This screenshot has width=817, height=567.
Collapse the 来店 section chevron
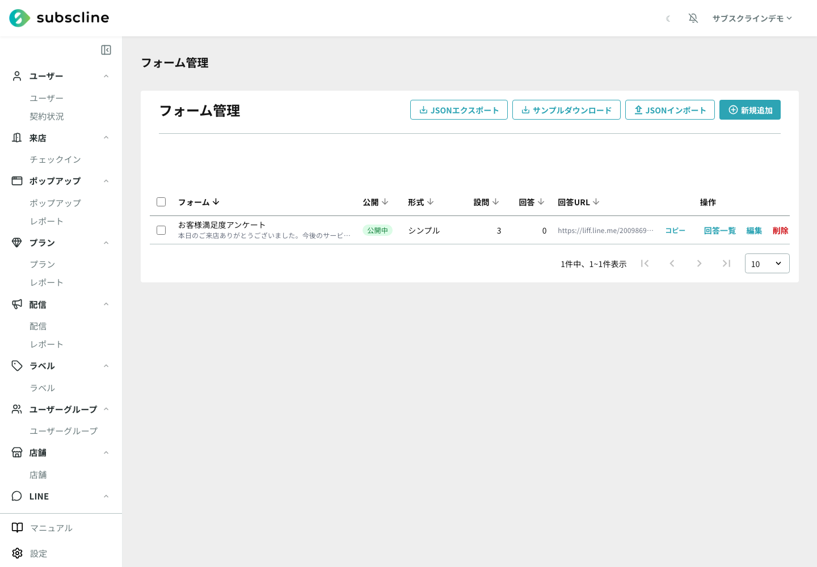pyautogui.click(x=106, y=138)
